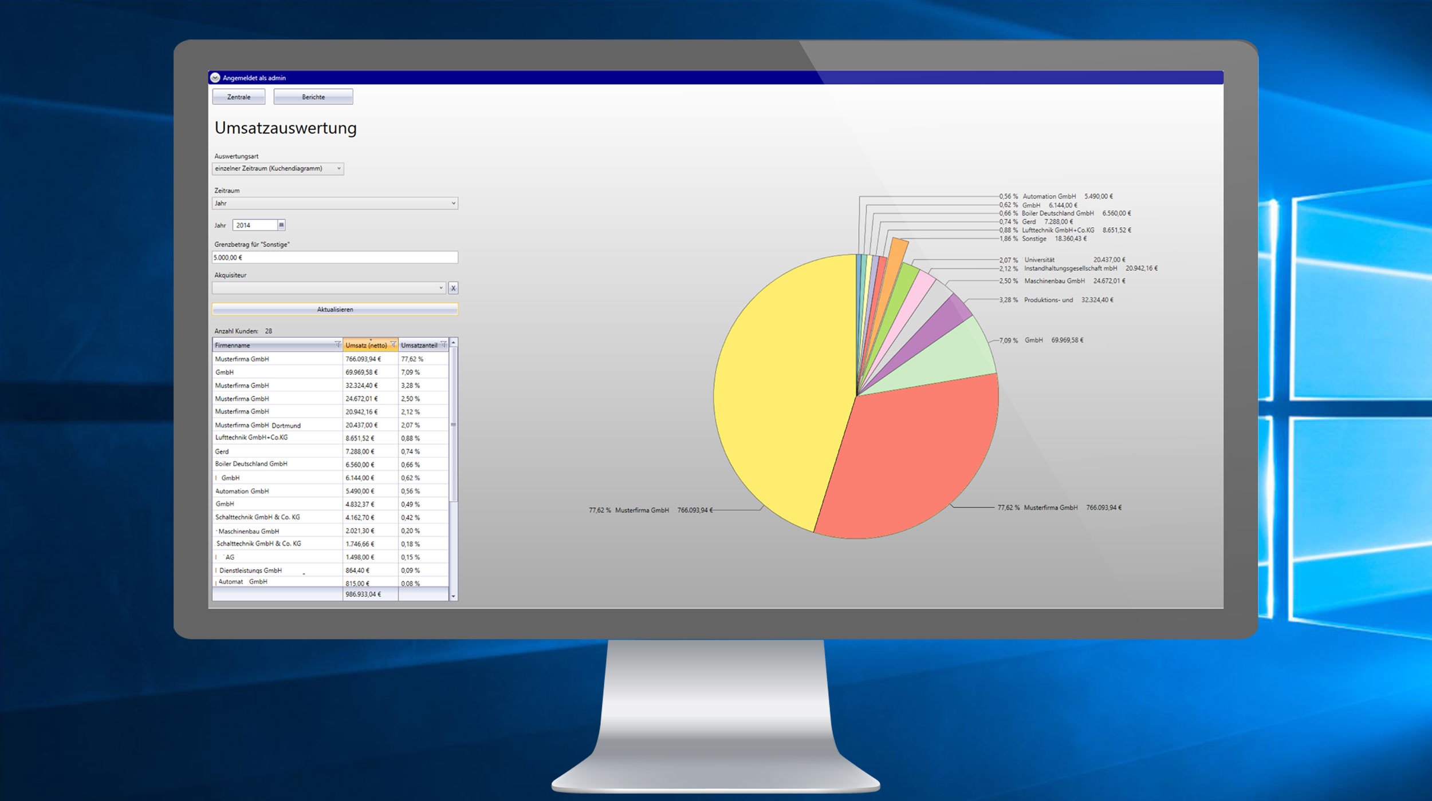Open the Jahr calendar picker icon
The width and height of the screenshot is (1432, 801).
281,225
